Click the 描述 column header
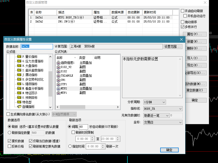Viewport: 218px width, 163px height. pyautogui.click(x=74, y=12)
